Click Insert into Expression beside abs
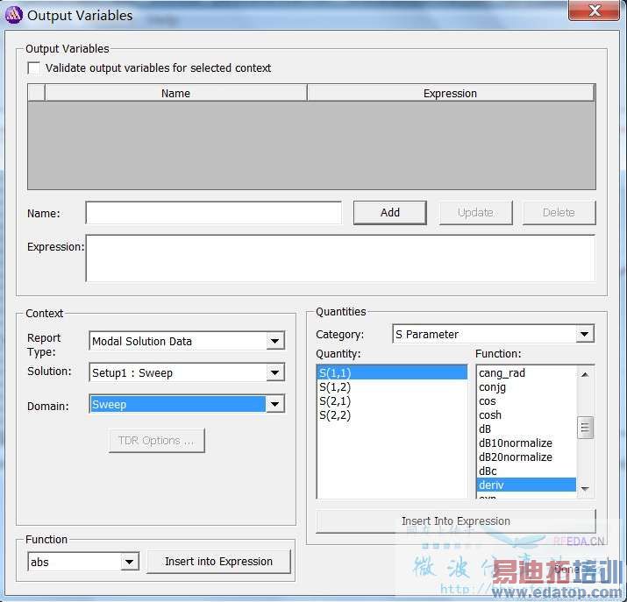Image resolution: width=627 pixels, height=602 pixels. pos(218,562)
